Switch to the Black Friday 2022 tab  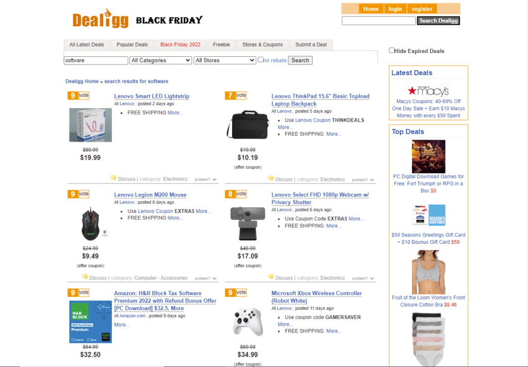[x=180, y=44]
